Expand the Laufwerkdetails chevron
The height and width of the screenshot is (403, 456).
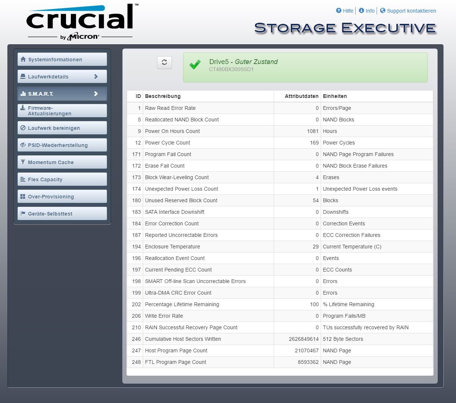tap(96, 76)
